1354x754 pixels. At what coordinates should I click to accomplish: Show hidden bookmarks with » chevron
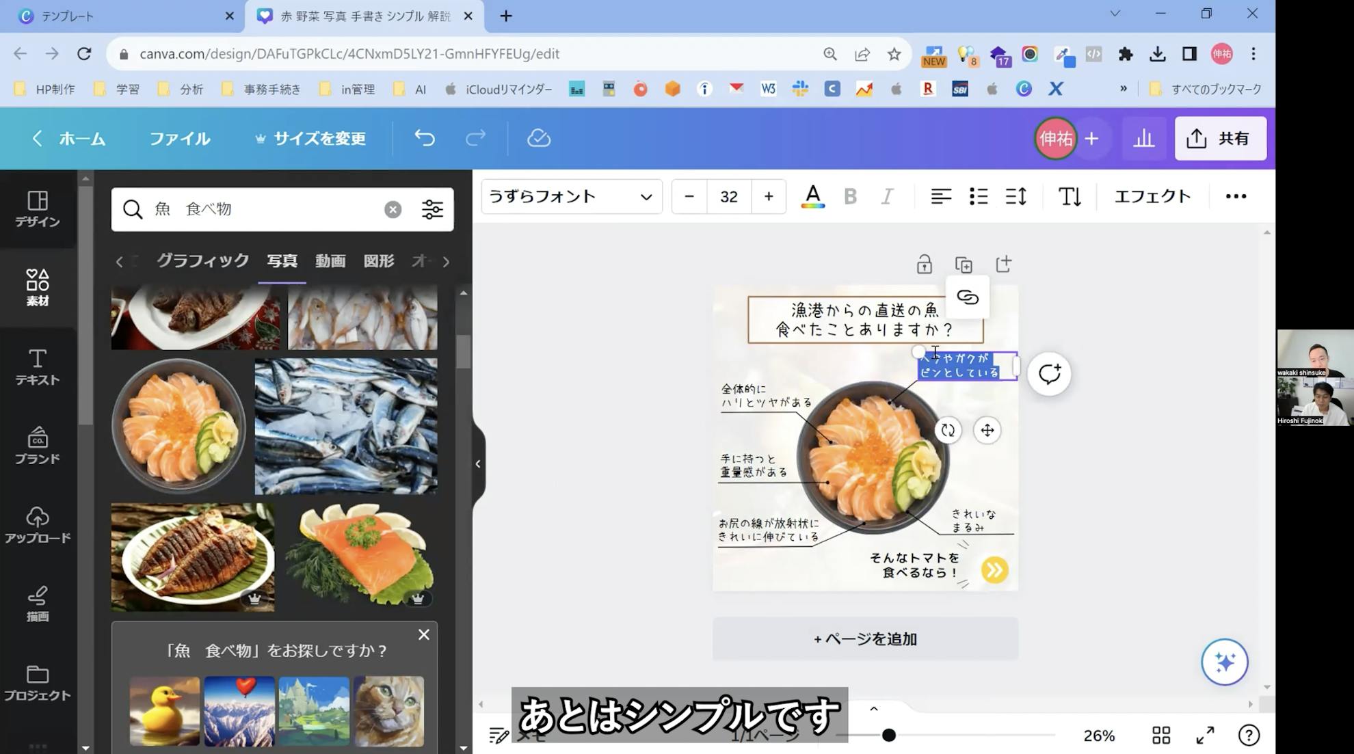(1123, 89)
